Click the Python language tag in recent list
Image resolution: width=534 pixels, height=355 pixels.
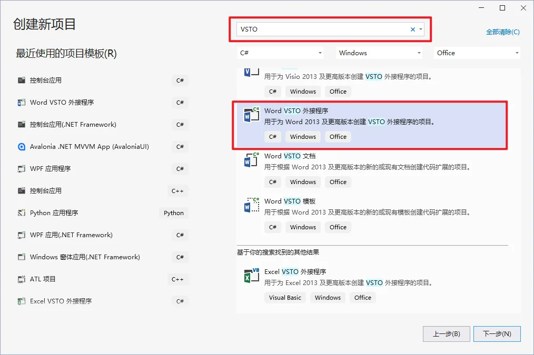tap(174, 213)
